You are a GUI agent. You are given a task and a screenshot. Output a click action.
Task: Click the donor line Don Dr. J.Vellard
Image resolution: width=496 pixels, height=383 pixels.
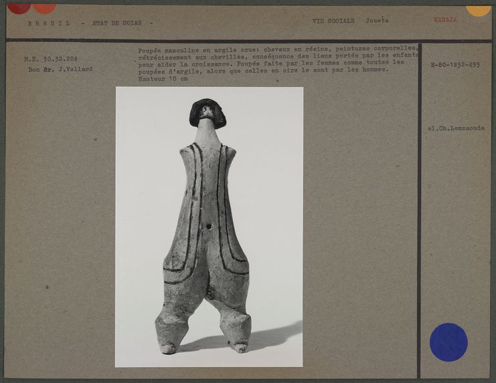(50, 69)
